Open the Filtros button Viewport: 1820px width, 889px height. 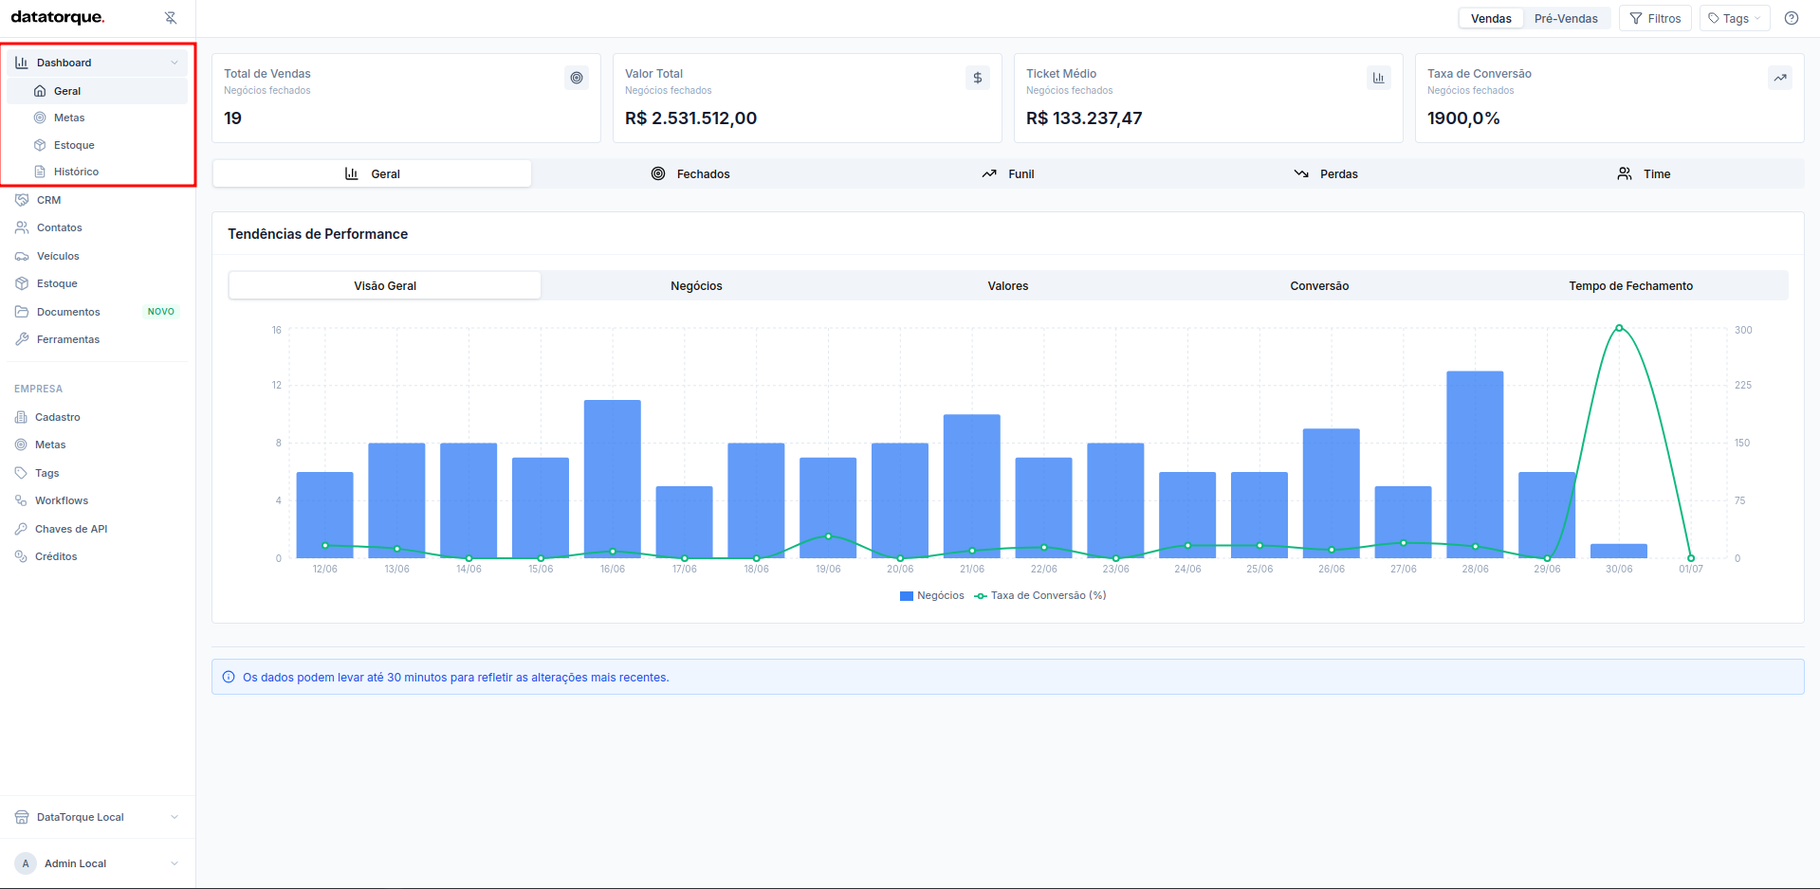point(1655,18)
